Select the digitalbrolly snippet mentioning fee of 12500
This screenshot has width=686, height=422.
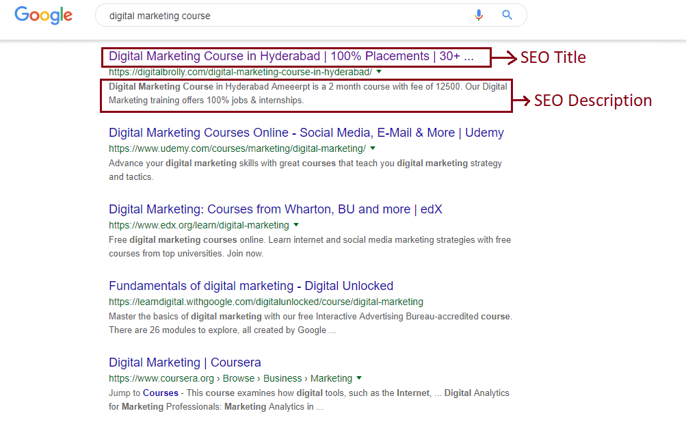coord(308,94)
